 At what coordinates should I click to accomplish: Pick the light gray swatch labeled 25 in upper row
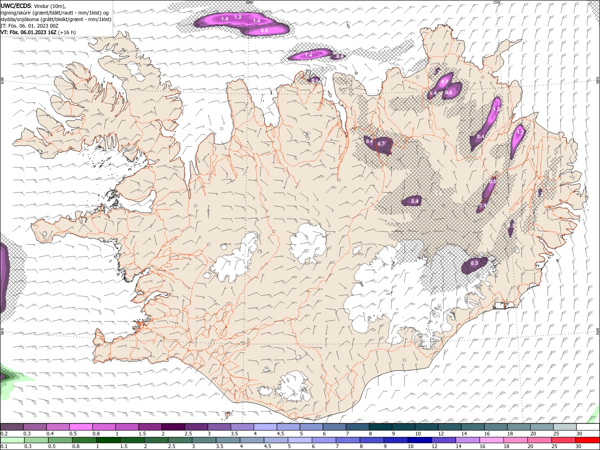[565, 427]
